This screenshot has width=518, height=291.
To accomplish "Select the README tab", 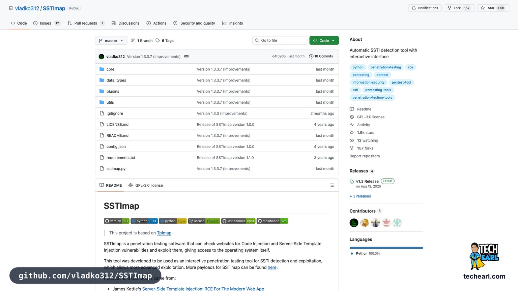I will click(x=111, y=185).
